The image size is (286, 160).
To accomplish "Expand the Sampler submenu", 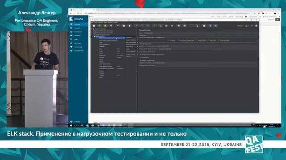I will [x=131, y=37].
